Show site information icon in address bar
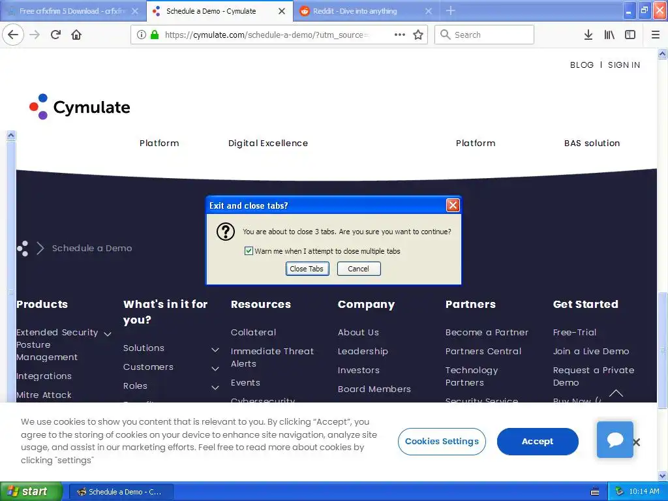This screenshot has width=668, height=501. [x=142, y=35]
